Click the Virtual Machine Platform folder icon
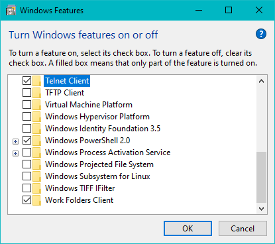Image resolution: width=275 pixels, height=244 pixels. (x=36, y=105)
